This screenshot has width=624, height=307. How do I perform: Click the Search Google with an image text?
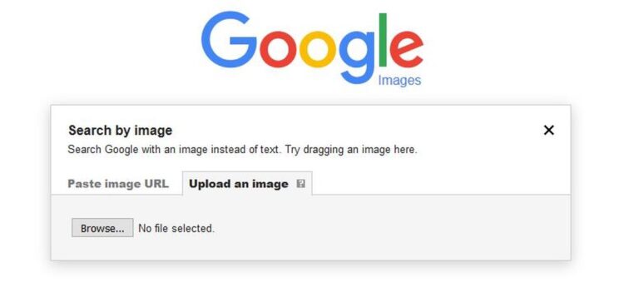tap(137, 150)
